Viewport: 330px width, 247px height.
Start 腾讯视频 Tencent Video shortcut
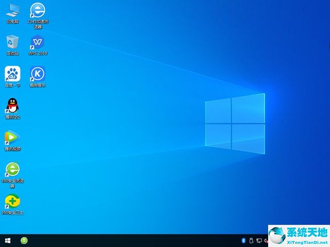tap(12, 138)
